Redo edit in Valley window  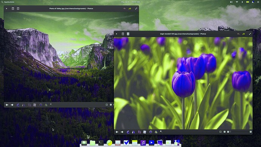coord(130,9)
